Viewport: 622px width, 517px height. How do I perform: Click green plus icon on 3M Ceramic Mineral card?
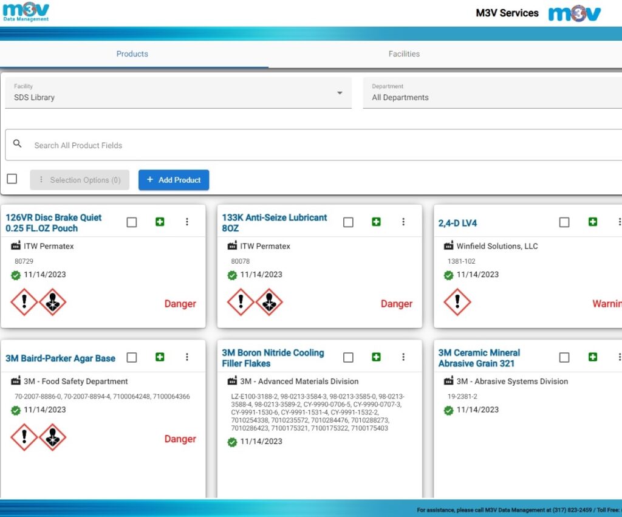(x=593, y=357)
